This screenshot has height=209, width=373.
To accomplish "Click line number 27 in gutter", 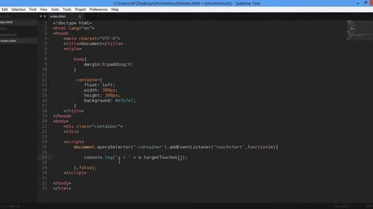I will 44,157.
